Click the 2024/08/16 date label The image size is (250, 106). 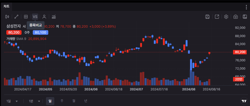point(211,89)
